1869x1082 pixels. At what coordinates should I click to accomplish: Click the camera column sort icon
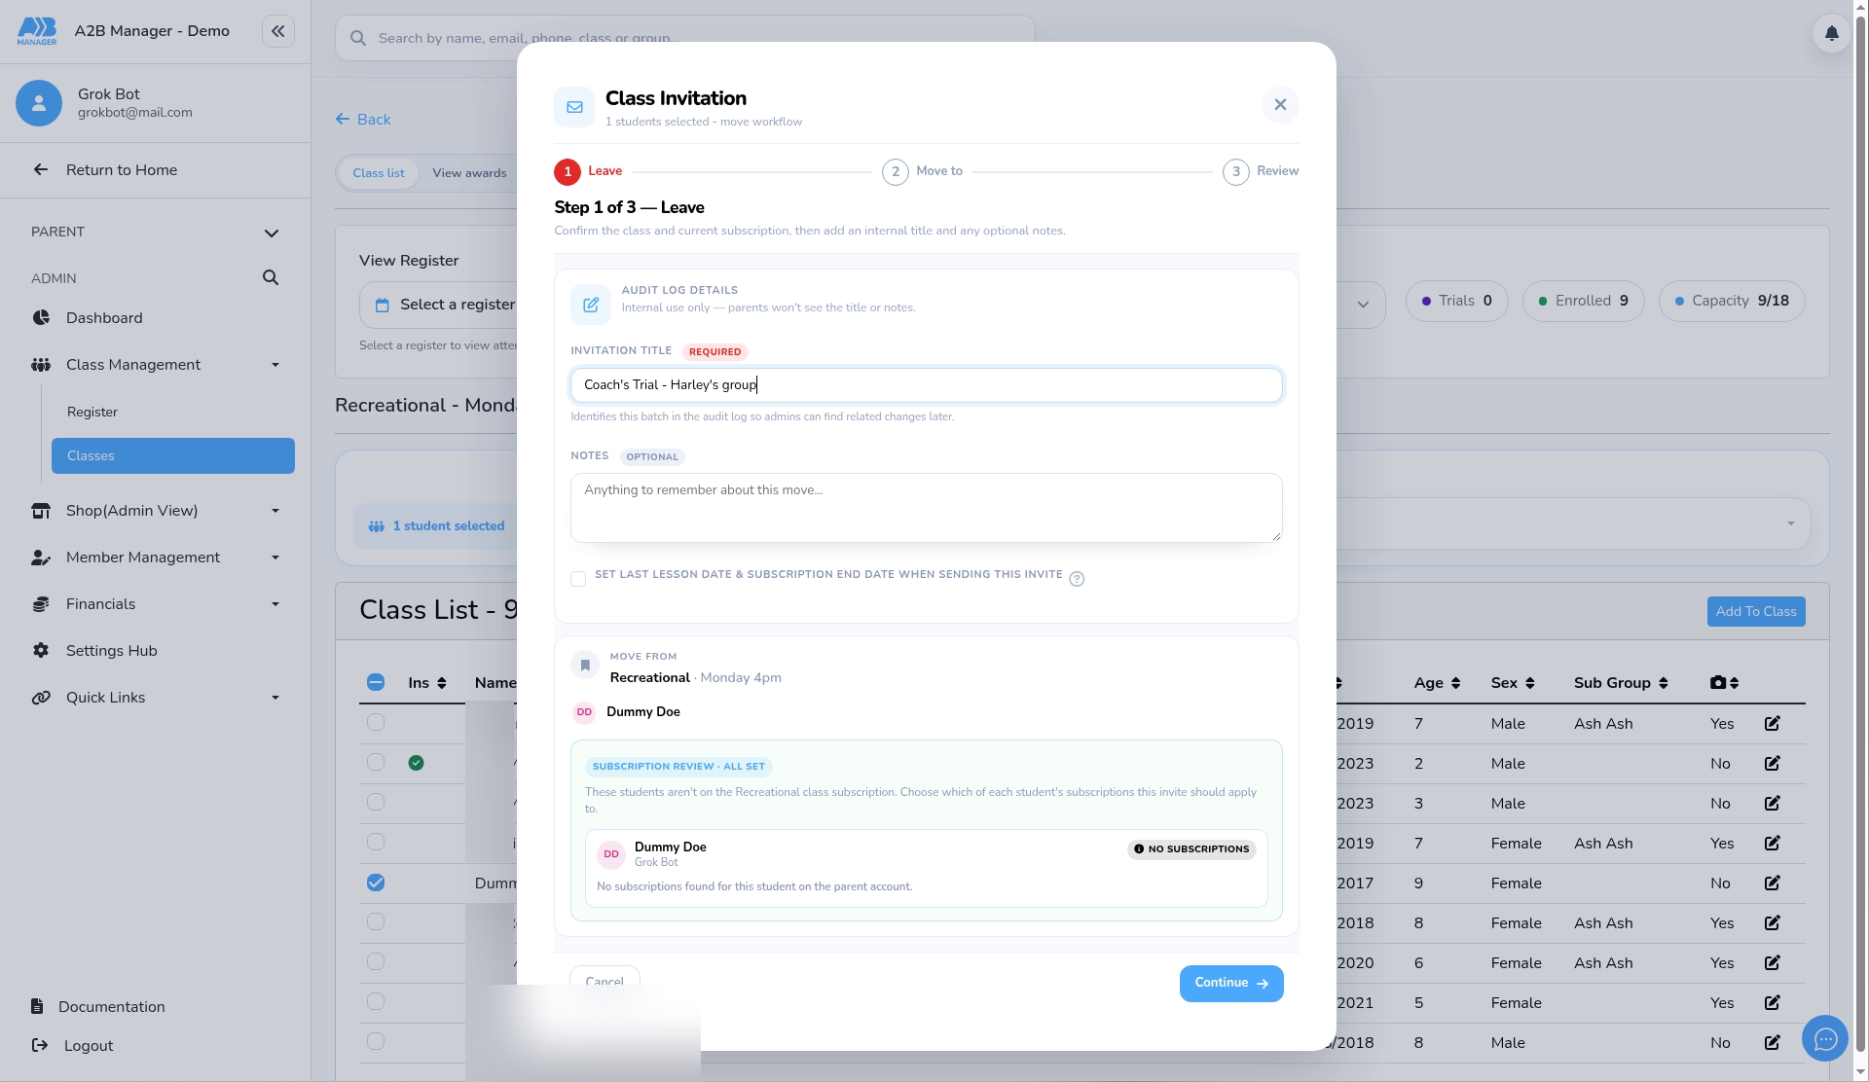tap(1734, 683)
